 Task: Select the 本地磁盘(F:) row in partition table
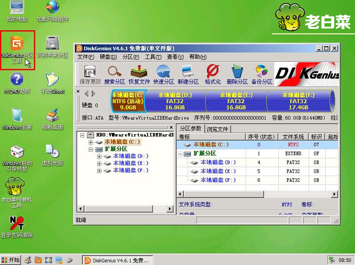pyautogui.click(x=218, y=180)
